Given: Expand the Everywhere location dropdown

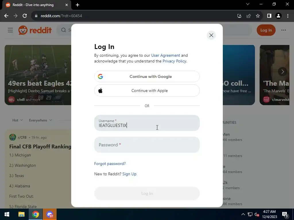Looking at the screenshot, I should tap(40, 120).
